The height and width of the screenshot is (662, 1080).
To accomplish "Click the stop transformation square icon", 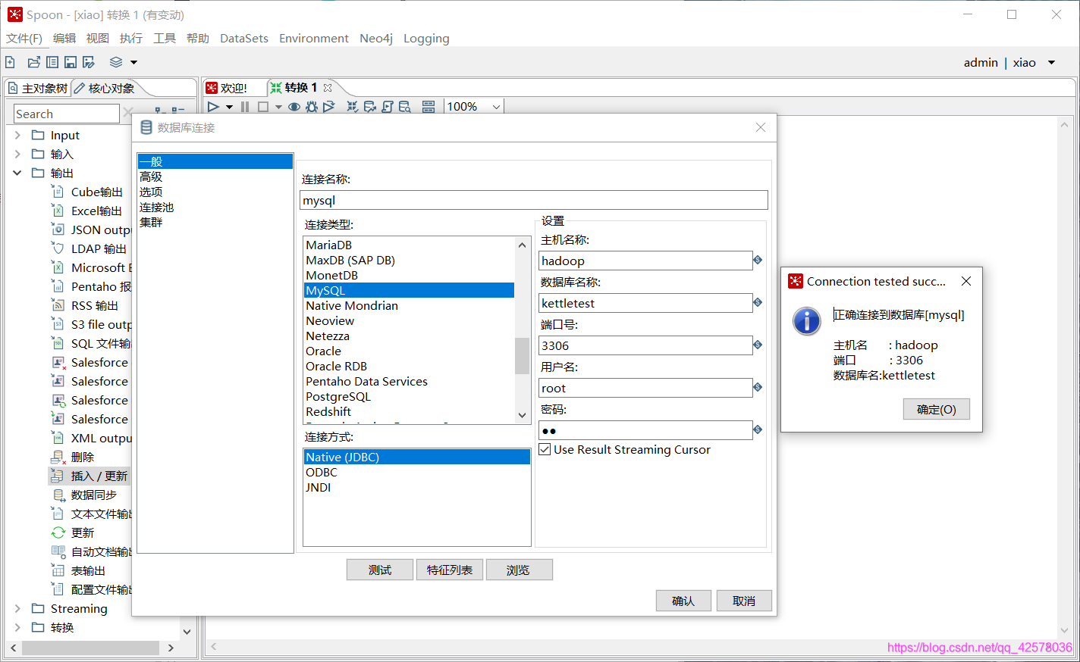I will click(x=262, y=107).
